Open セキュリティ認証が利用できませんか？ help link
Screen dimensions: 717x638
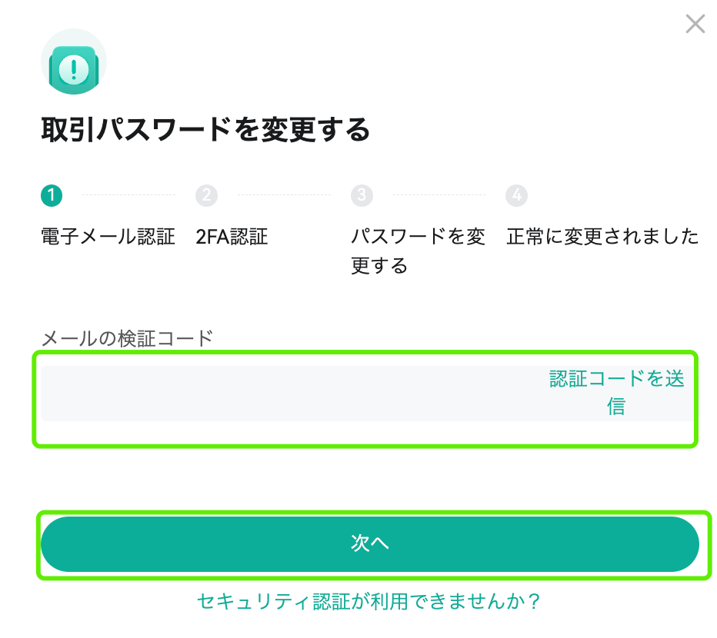pos(369,601)
